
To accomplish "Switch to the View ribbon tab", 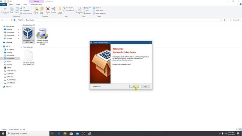I will click(25, 4).
